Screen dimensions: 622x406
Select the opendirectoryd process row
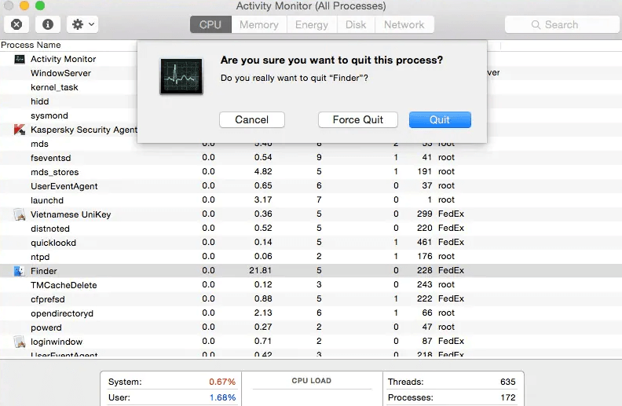coord(62,313)
